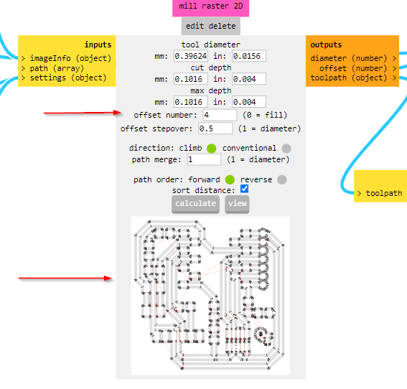Click the toolpath input on right module
The width and height of the screenshot is (407, 389).
(380, 193)
